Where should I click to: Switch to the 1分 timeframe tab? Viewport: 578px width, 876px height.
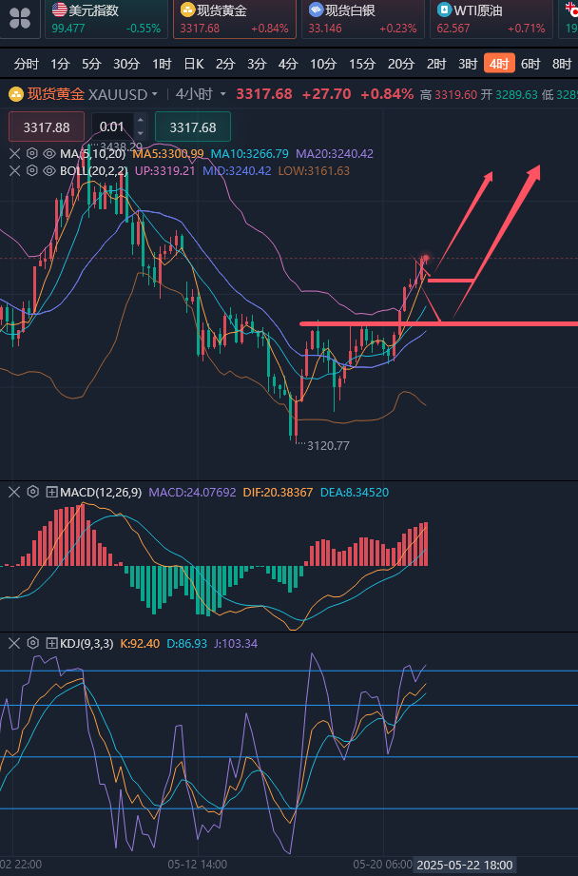pyautogui.click(x=60, y=65)
